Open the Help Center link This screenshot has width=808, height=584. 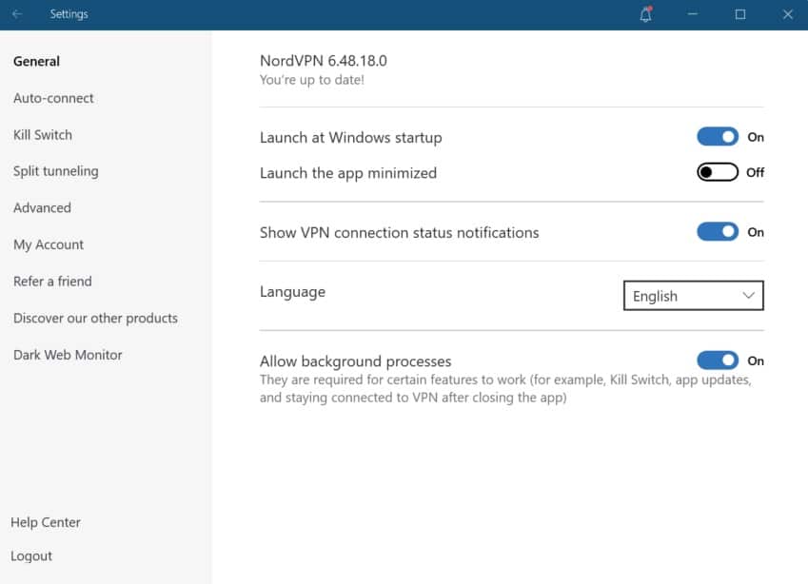tap(46, 523)
